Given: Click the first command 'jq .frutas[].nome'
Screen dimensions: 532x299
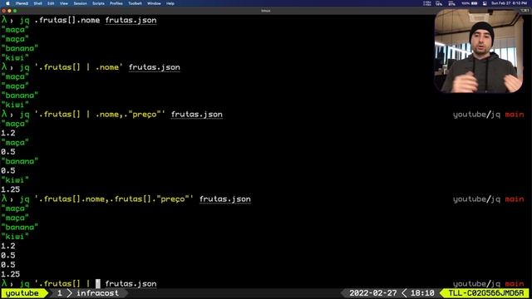Looking at the screenshot, I should [60, 20].
